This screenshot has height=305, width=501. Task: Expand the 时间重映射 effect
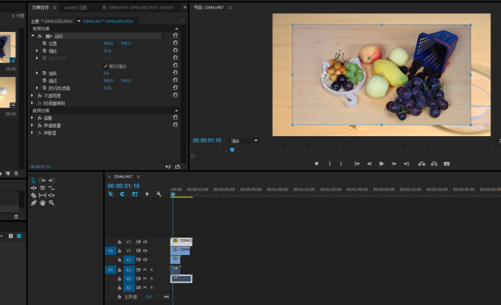[x=32, y=103]
